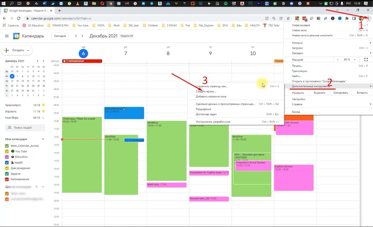Toggle Main_Calendar_Avrora calendar checkbox
The width and height of the screenshot is (373, 227).
(7, 146)
